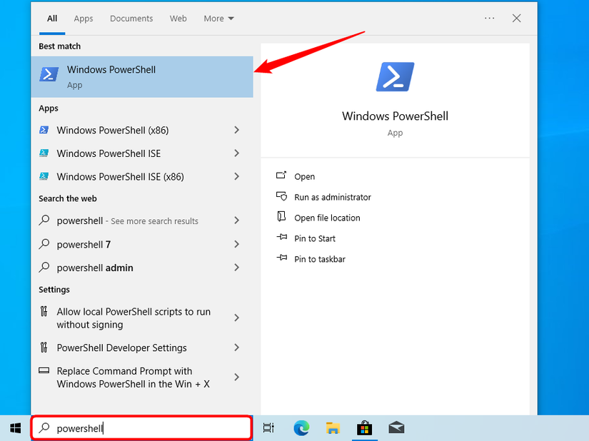The image size is (589, 441).
Task: Click the magnifier icon beside powershell 7
Action: click(44, 244)
